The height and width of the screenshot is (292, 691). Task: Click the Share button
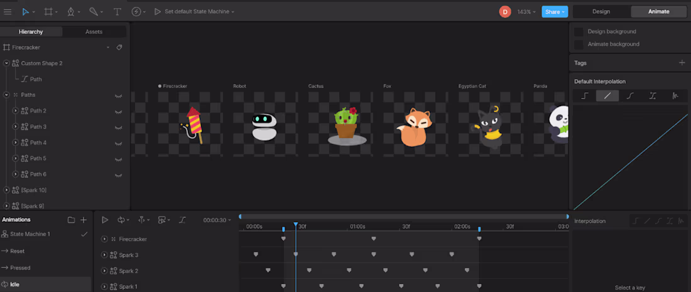555,12
